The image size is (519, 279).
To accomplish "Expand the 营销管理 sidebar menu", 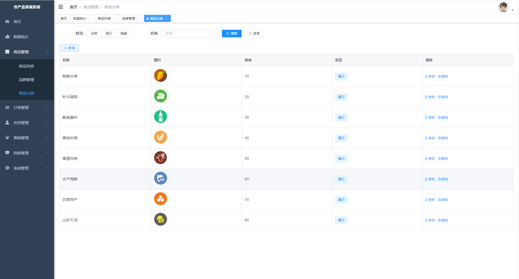I will point(27,138).
